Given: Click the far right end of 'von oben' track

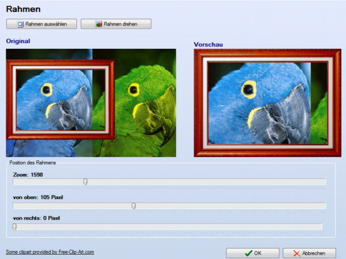Looking at the screenshot, I should point(323,206).
